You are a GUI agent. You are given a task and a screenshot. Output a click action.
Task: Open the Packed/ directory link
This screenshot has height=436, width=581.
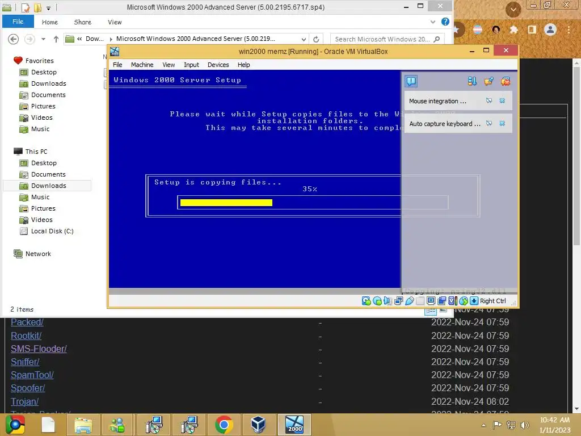tap(27, 322)
